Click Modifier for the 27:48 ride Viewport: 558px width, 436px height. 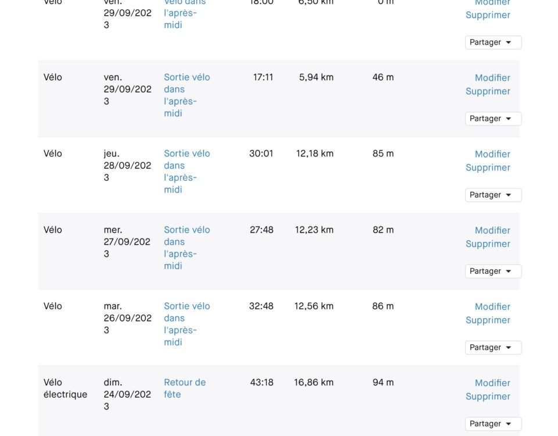pyautogui.click(x=492, y=230)
